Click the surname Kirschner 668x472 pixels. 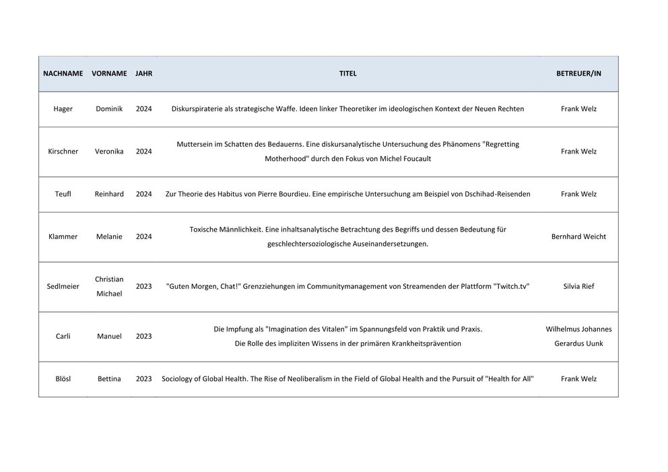(x=63, y=151)
